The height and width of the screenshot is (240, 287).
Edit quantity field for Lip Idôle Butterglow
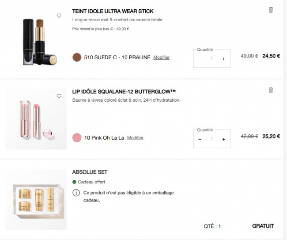[x=211, y=139]
